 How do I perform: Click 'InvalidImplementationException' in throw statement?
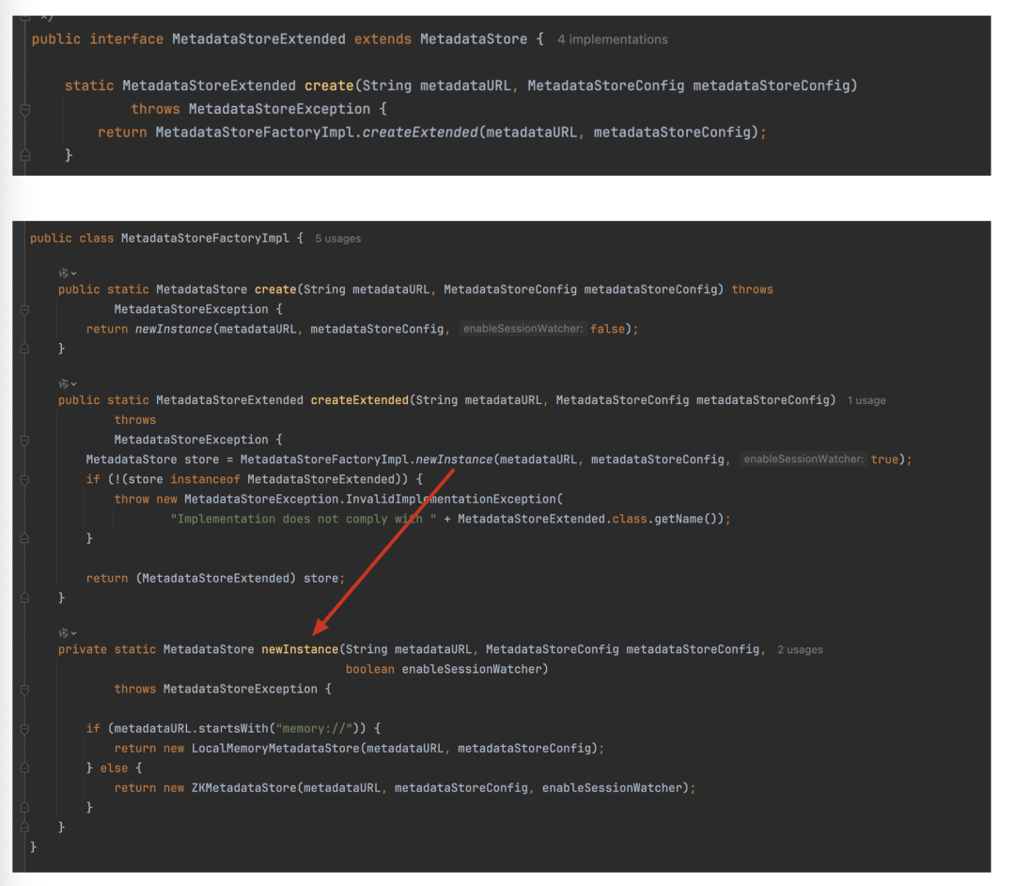[450, 499]
